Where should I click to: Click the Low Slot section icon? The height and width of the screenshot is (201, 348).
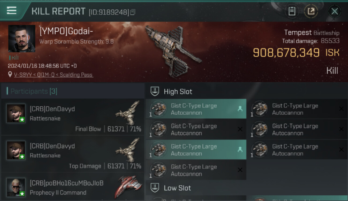pos(155,188)
